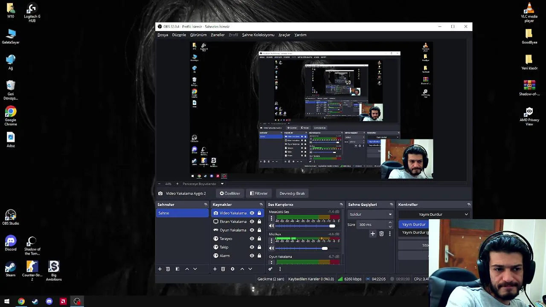This screenshot has width=546, height=307.
Task: Click Devredışı Bırak button
Action: 292,194
